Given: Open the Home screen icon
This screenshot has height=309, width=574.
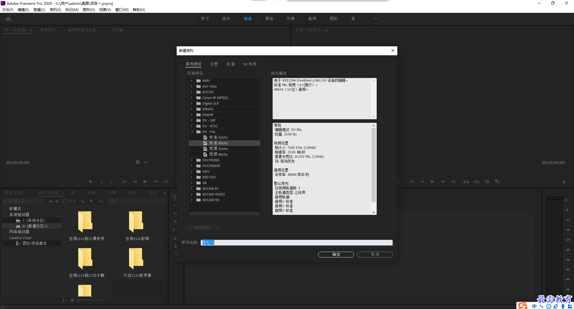Looking at the screenshot, I should (8, 19).
